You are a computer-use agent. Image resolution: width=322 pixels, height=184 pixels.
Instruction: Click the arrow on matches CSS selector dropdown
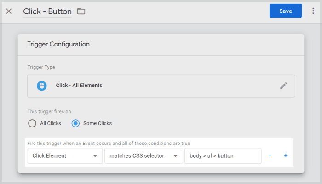175,156
